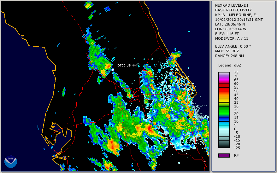277x173 pixels.
Task: Select the "KMLB - MELBOURNE, FL" station text
Action: coord(236,15)
